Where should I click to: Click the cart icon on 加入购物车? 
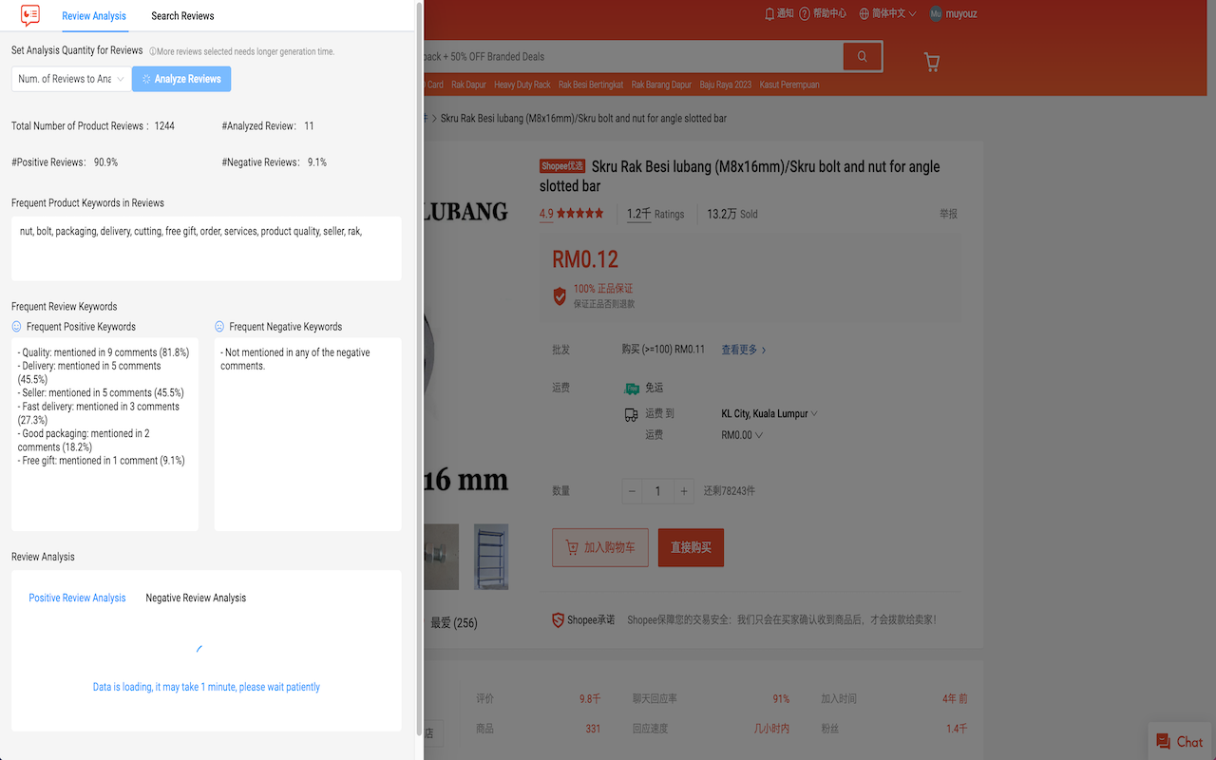pyautogui.click(x=572, y=548)
